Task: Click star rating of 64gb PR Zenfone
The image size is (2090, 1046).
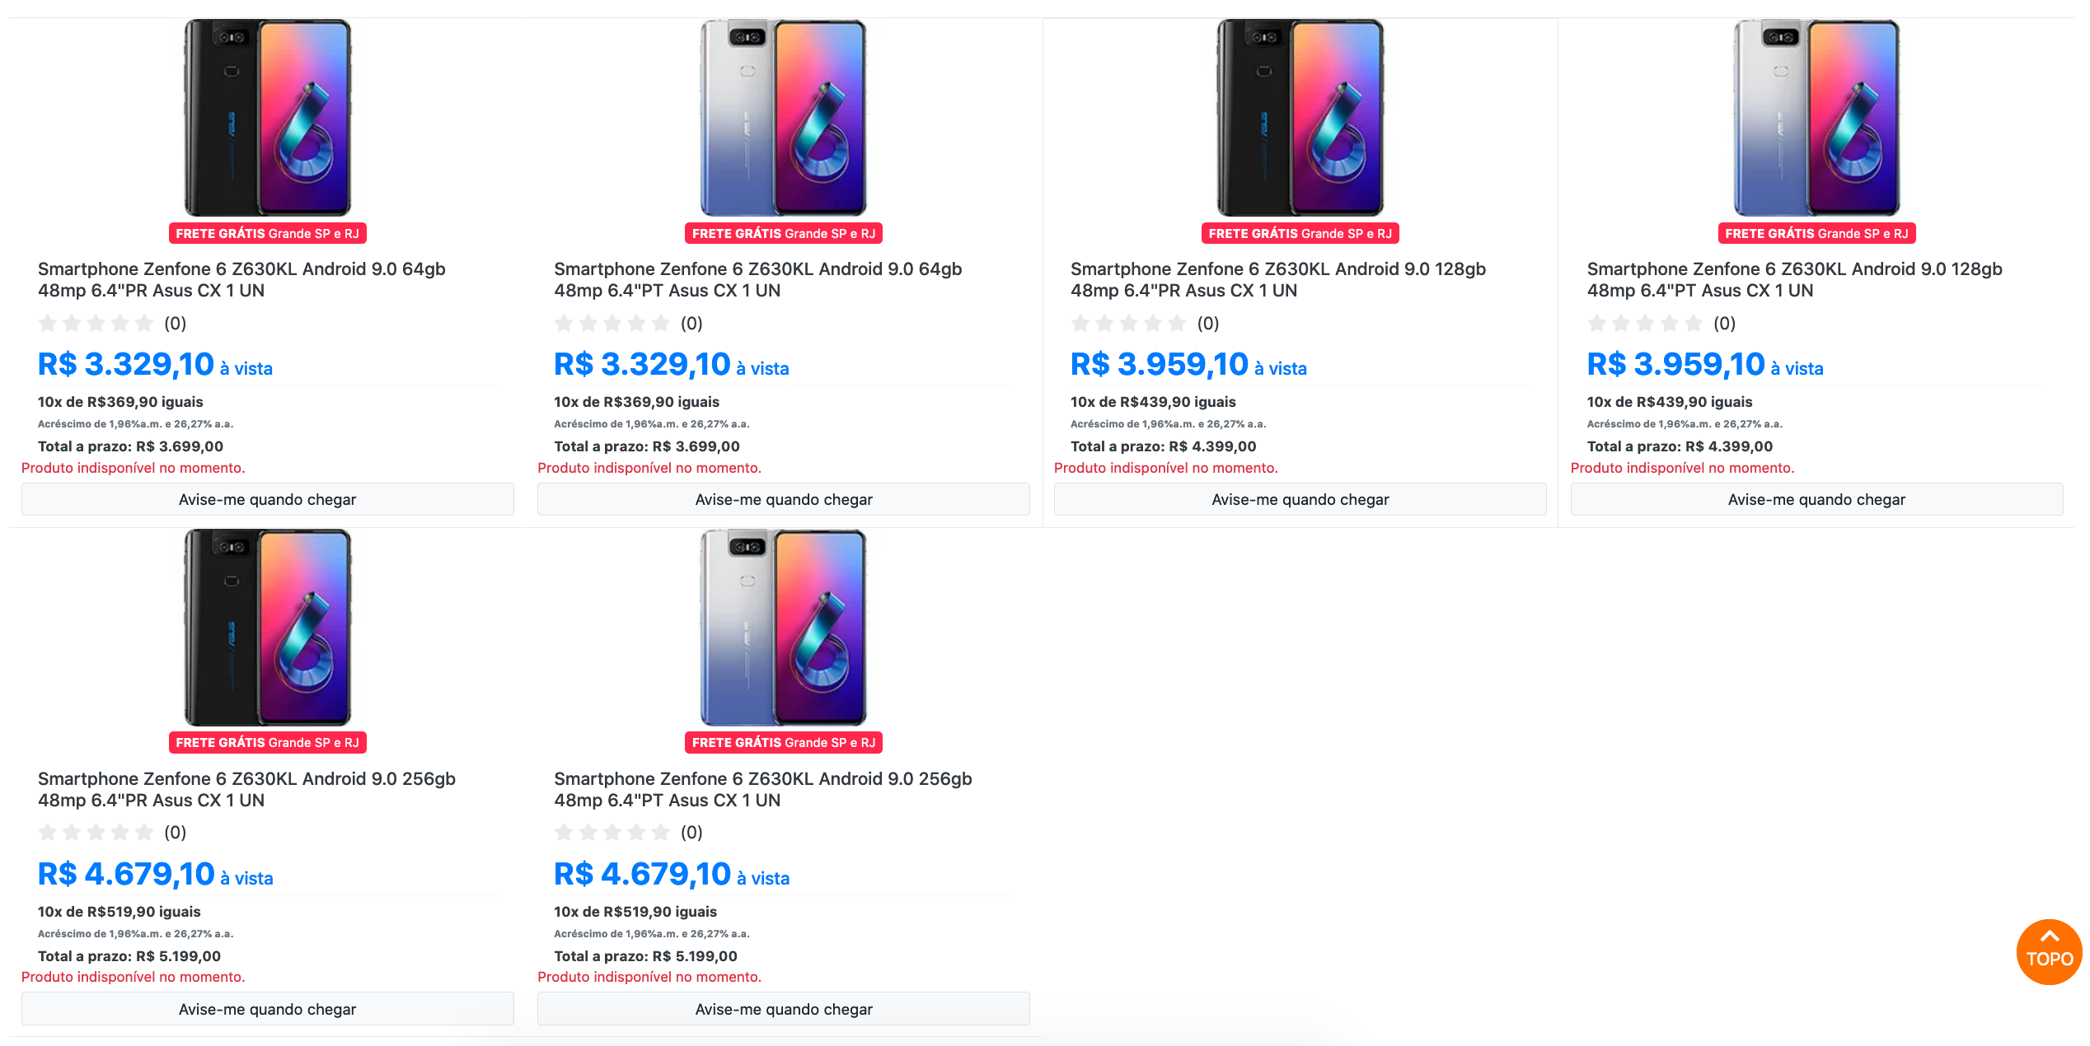Action: coord(96,323)
